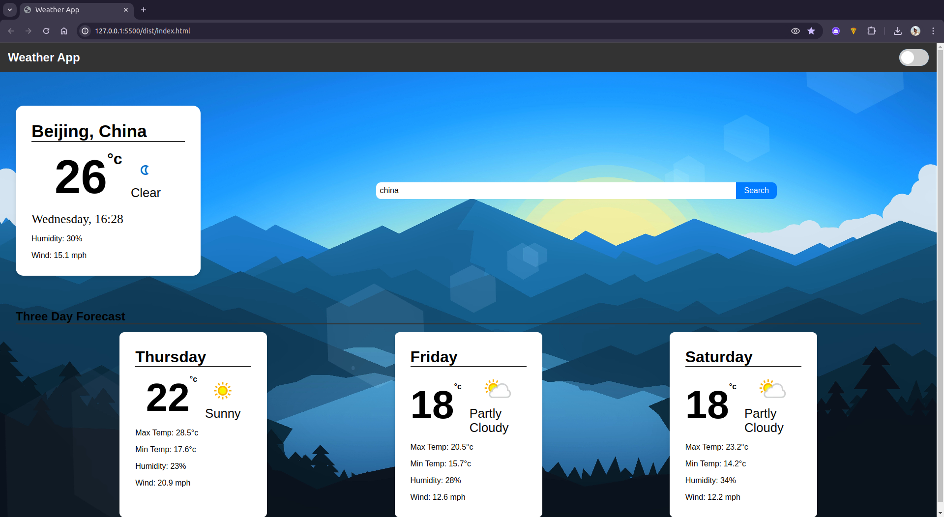Bookmark this page with the star icon
This screenshot has height=517, width=944.
pos(811,31)
